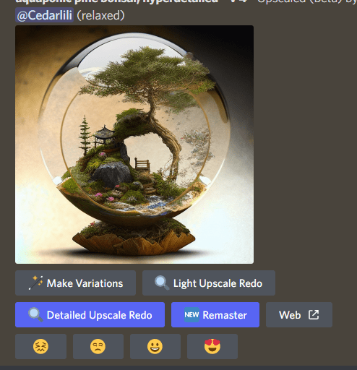The image size is (357, 370).
Task: Click the magnifier icon on Detailed Upscale Redo
Action: click(35, 314)
